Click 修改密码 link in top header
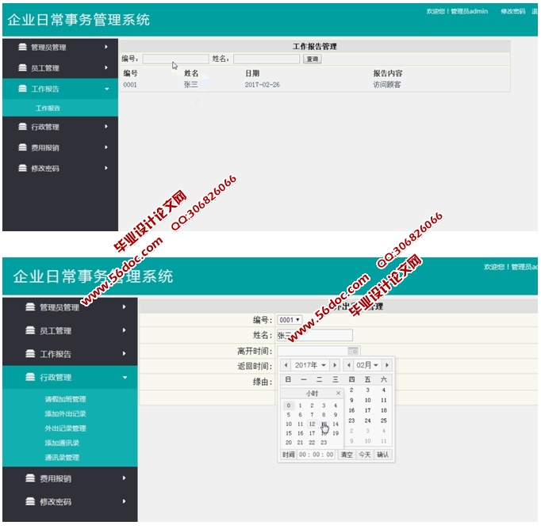 (512, 12)
